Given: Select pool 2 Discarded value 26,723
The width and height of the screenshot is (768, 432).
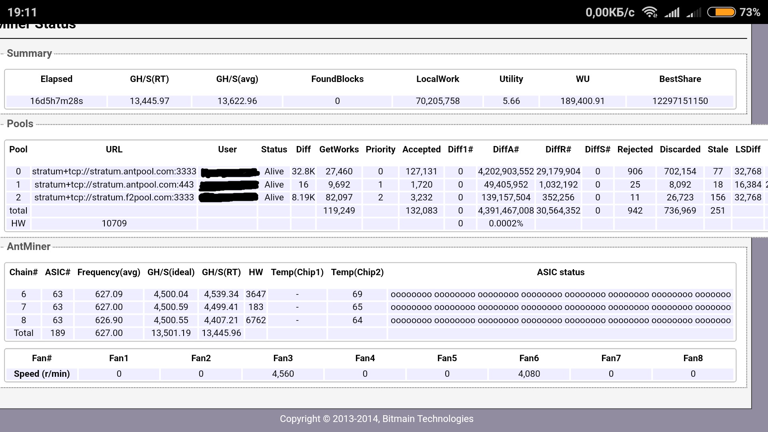Looking at the screenshot, I should [680, 198].
